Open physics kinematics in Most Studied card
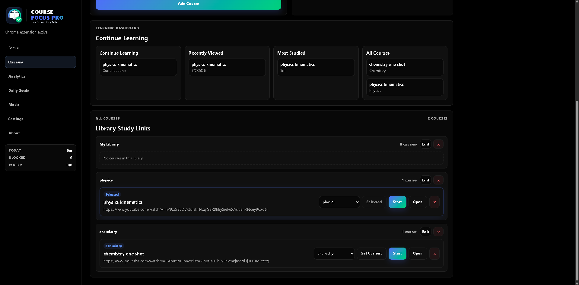Image resolution: width=579 pixels, height=285 pixels. tap(316, 67)
